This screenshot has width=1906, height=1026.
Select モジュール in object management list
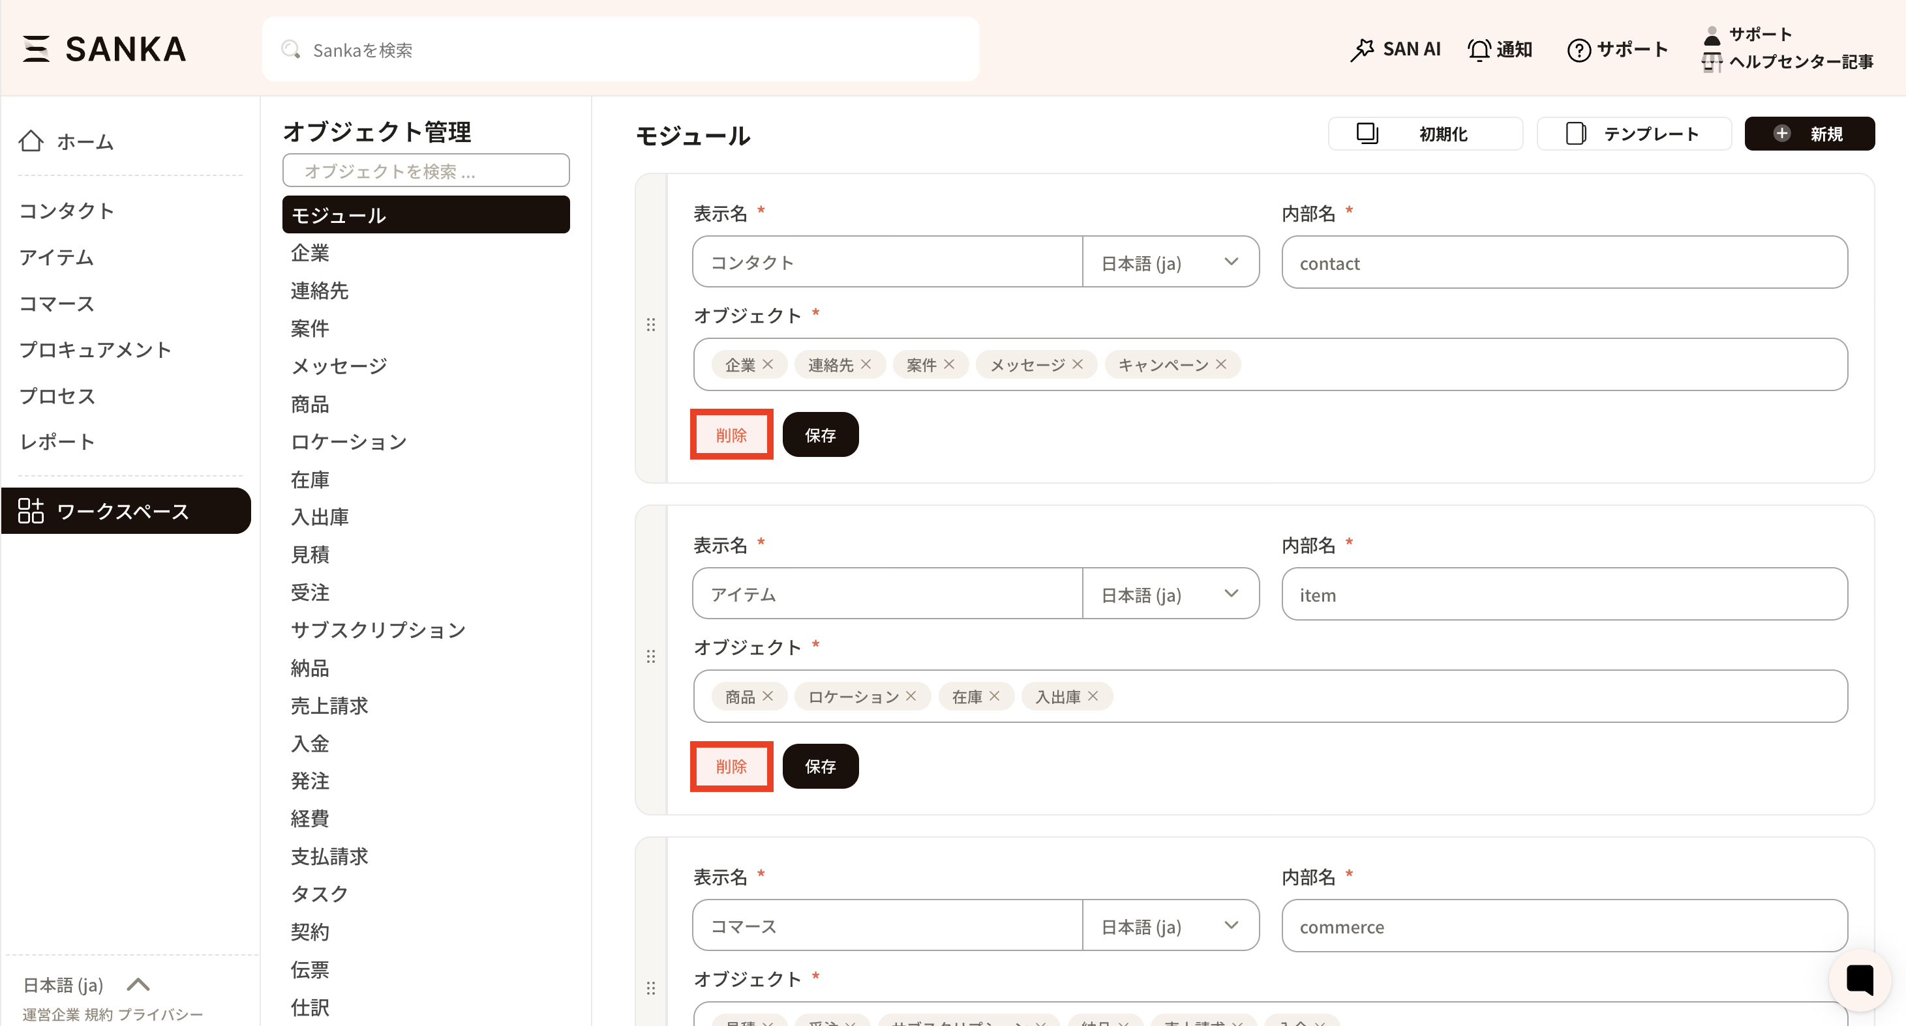point(425,215)
